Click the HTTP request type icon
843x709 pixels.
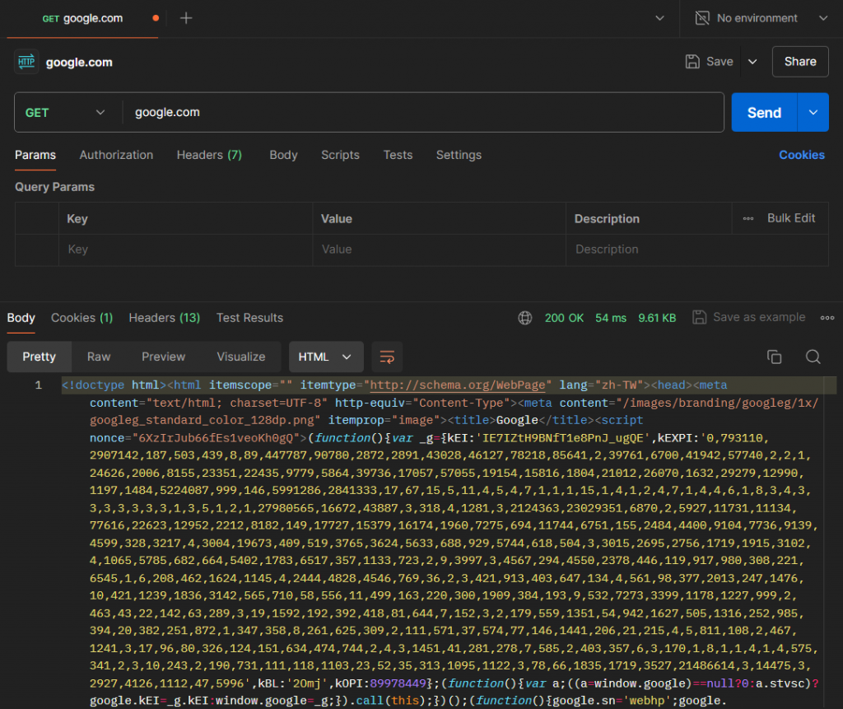[x=26, y=62]
